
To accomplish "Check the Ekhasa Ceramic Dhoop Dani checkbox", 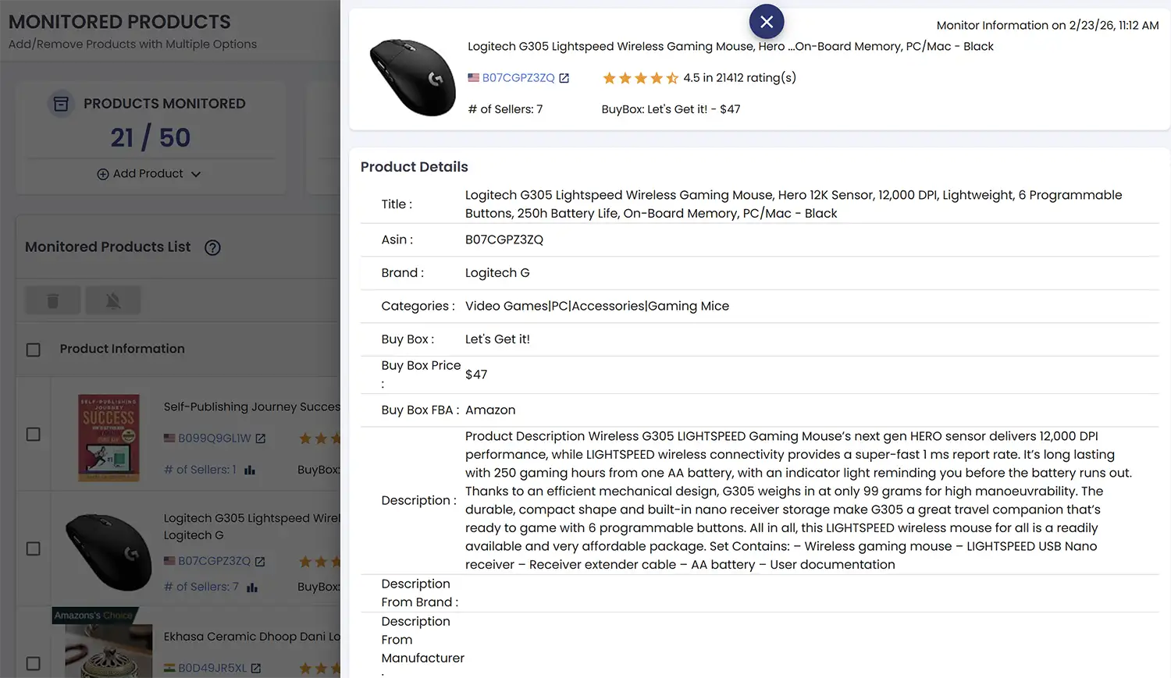I will [x=34, y=663].
